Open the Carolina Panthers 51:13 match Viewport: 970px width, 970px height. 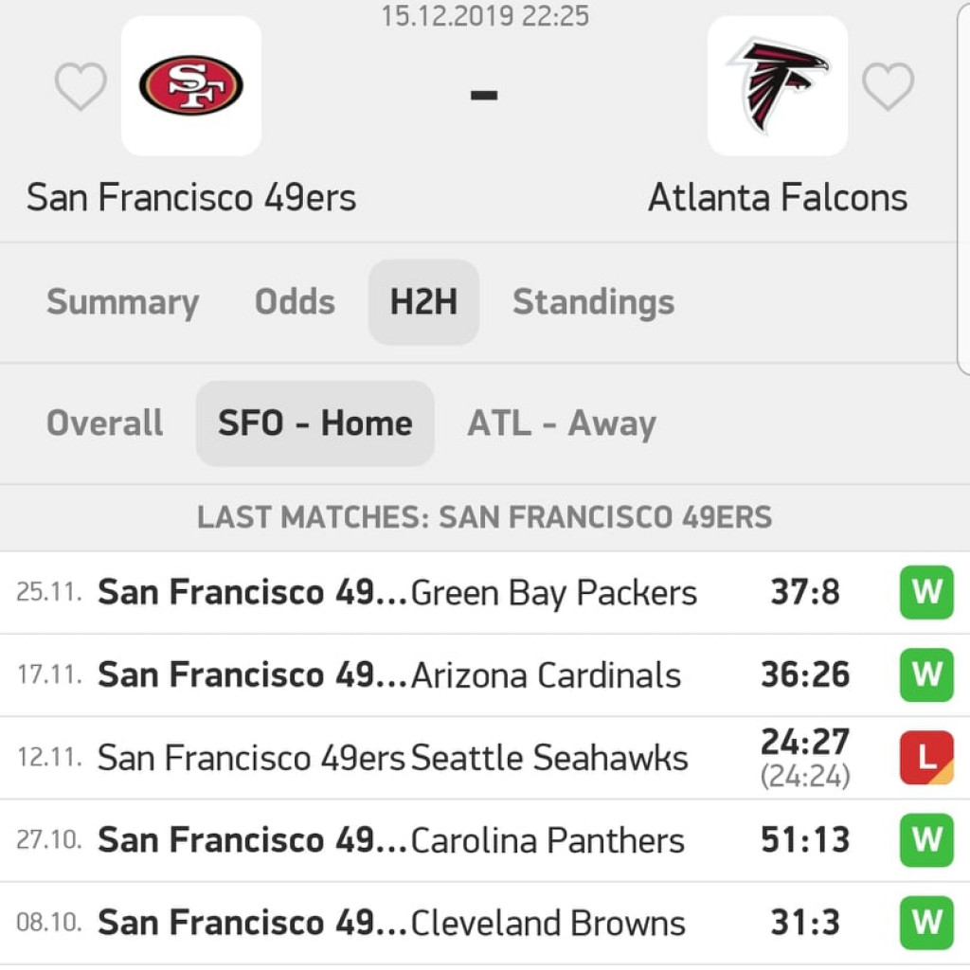point(485,841)
